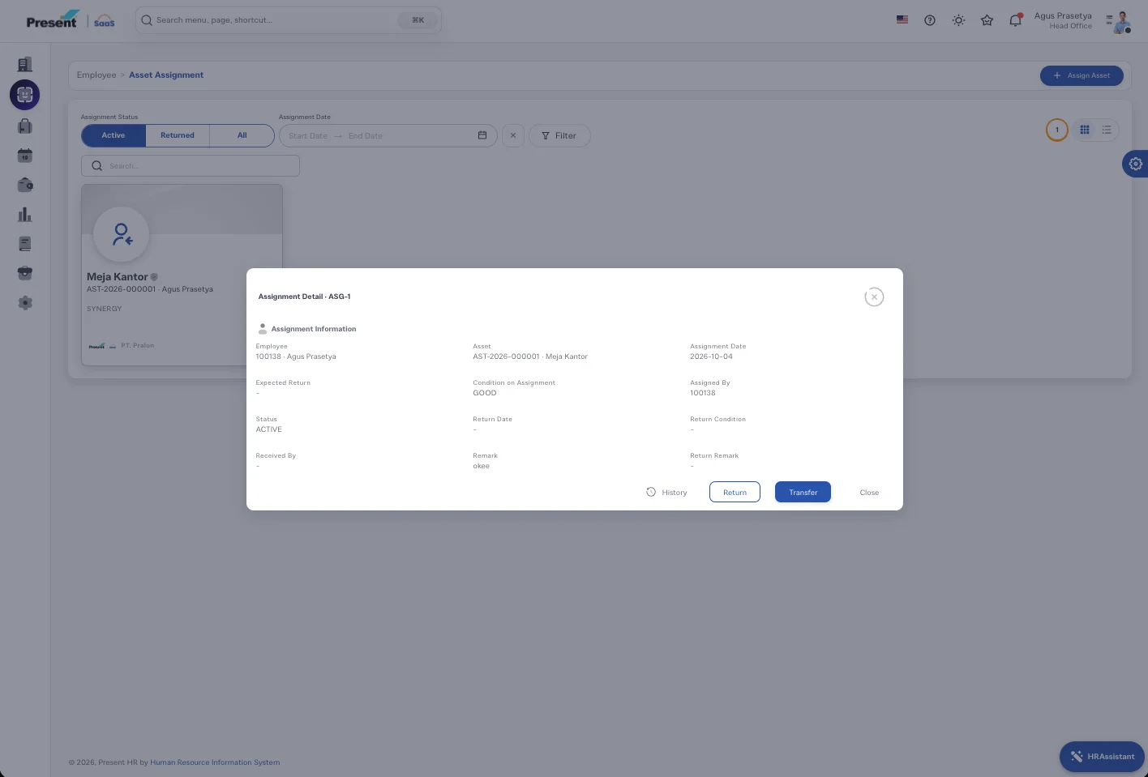Open the calendar icon in the sidebar
The image size is (1148, 777).
[x=25, y=156]
